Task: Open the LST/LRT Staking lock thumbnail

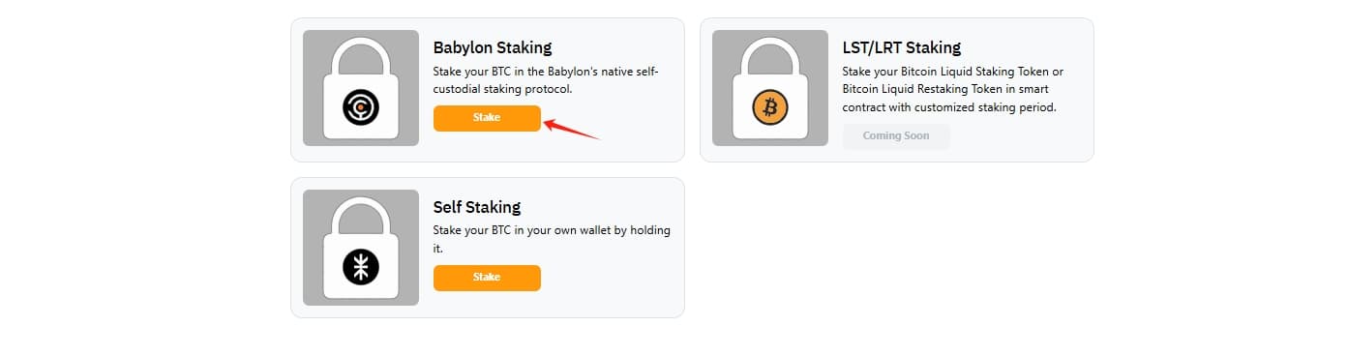Action: coord(770,88)
